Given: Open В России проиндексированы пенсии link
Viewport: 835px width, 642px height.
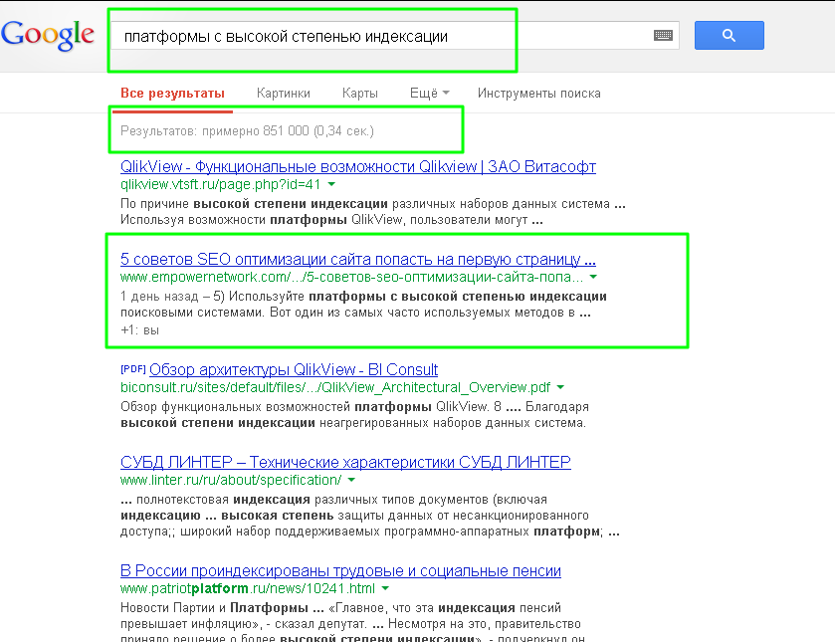Looking at the screenshot, I should tap(340, 570).
